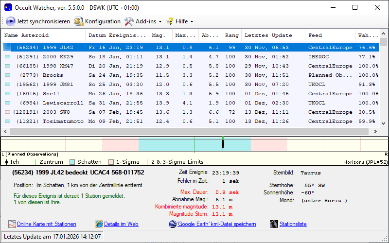Viewport: 389px width, 243px height.
Task: Click the list's vertical scrollbar up arrow
Action: click(383, 34)
